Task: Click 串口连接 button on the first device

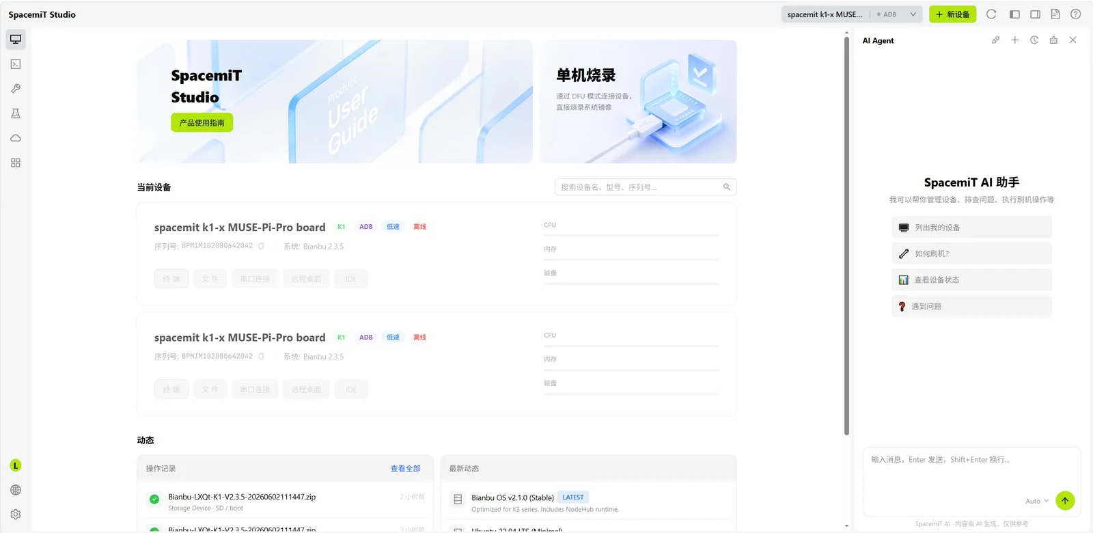Action: pyautogui.click(x=255, y=279)
